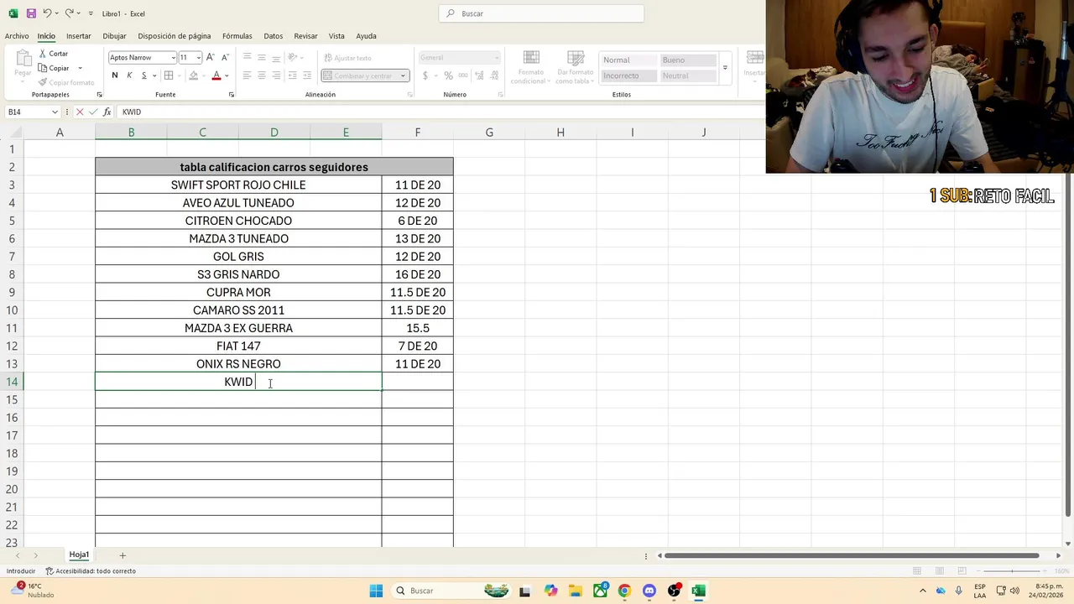1074x604 pixels.
Task: Apply the red font color A
Action: point(216,75)
